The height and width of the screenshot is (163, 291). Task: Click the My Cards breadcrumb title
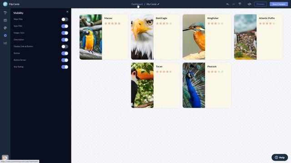[151, 4]
